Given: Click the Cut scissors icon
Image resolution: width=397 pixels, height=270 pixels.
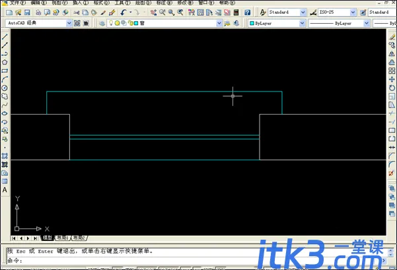Looking at the screenshot, I should click(x=76, y=13).
